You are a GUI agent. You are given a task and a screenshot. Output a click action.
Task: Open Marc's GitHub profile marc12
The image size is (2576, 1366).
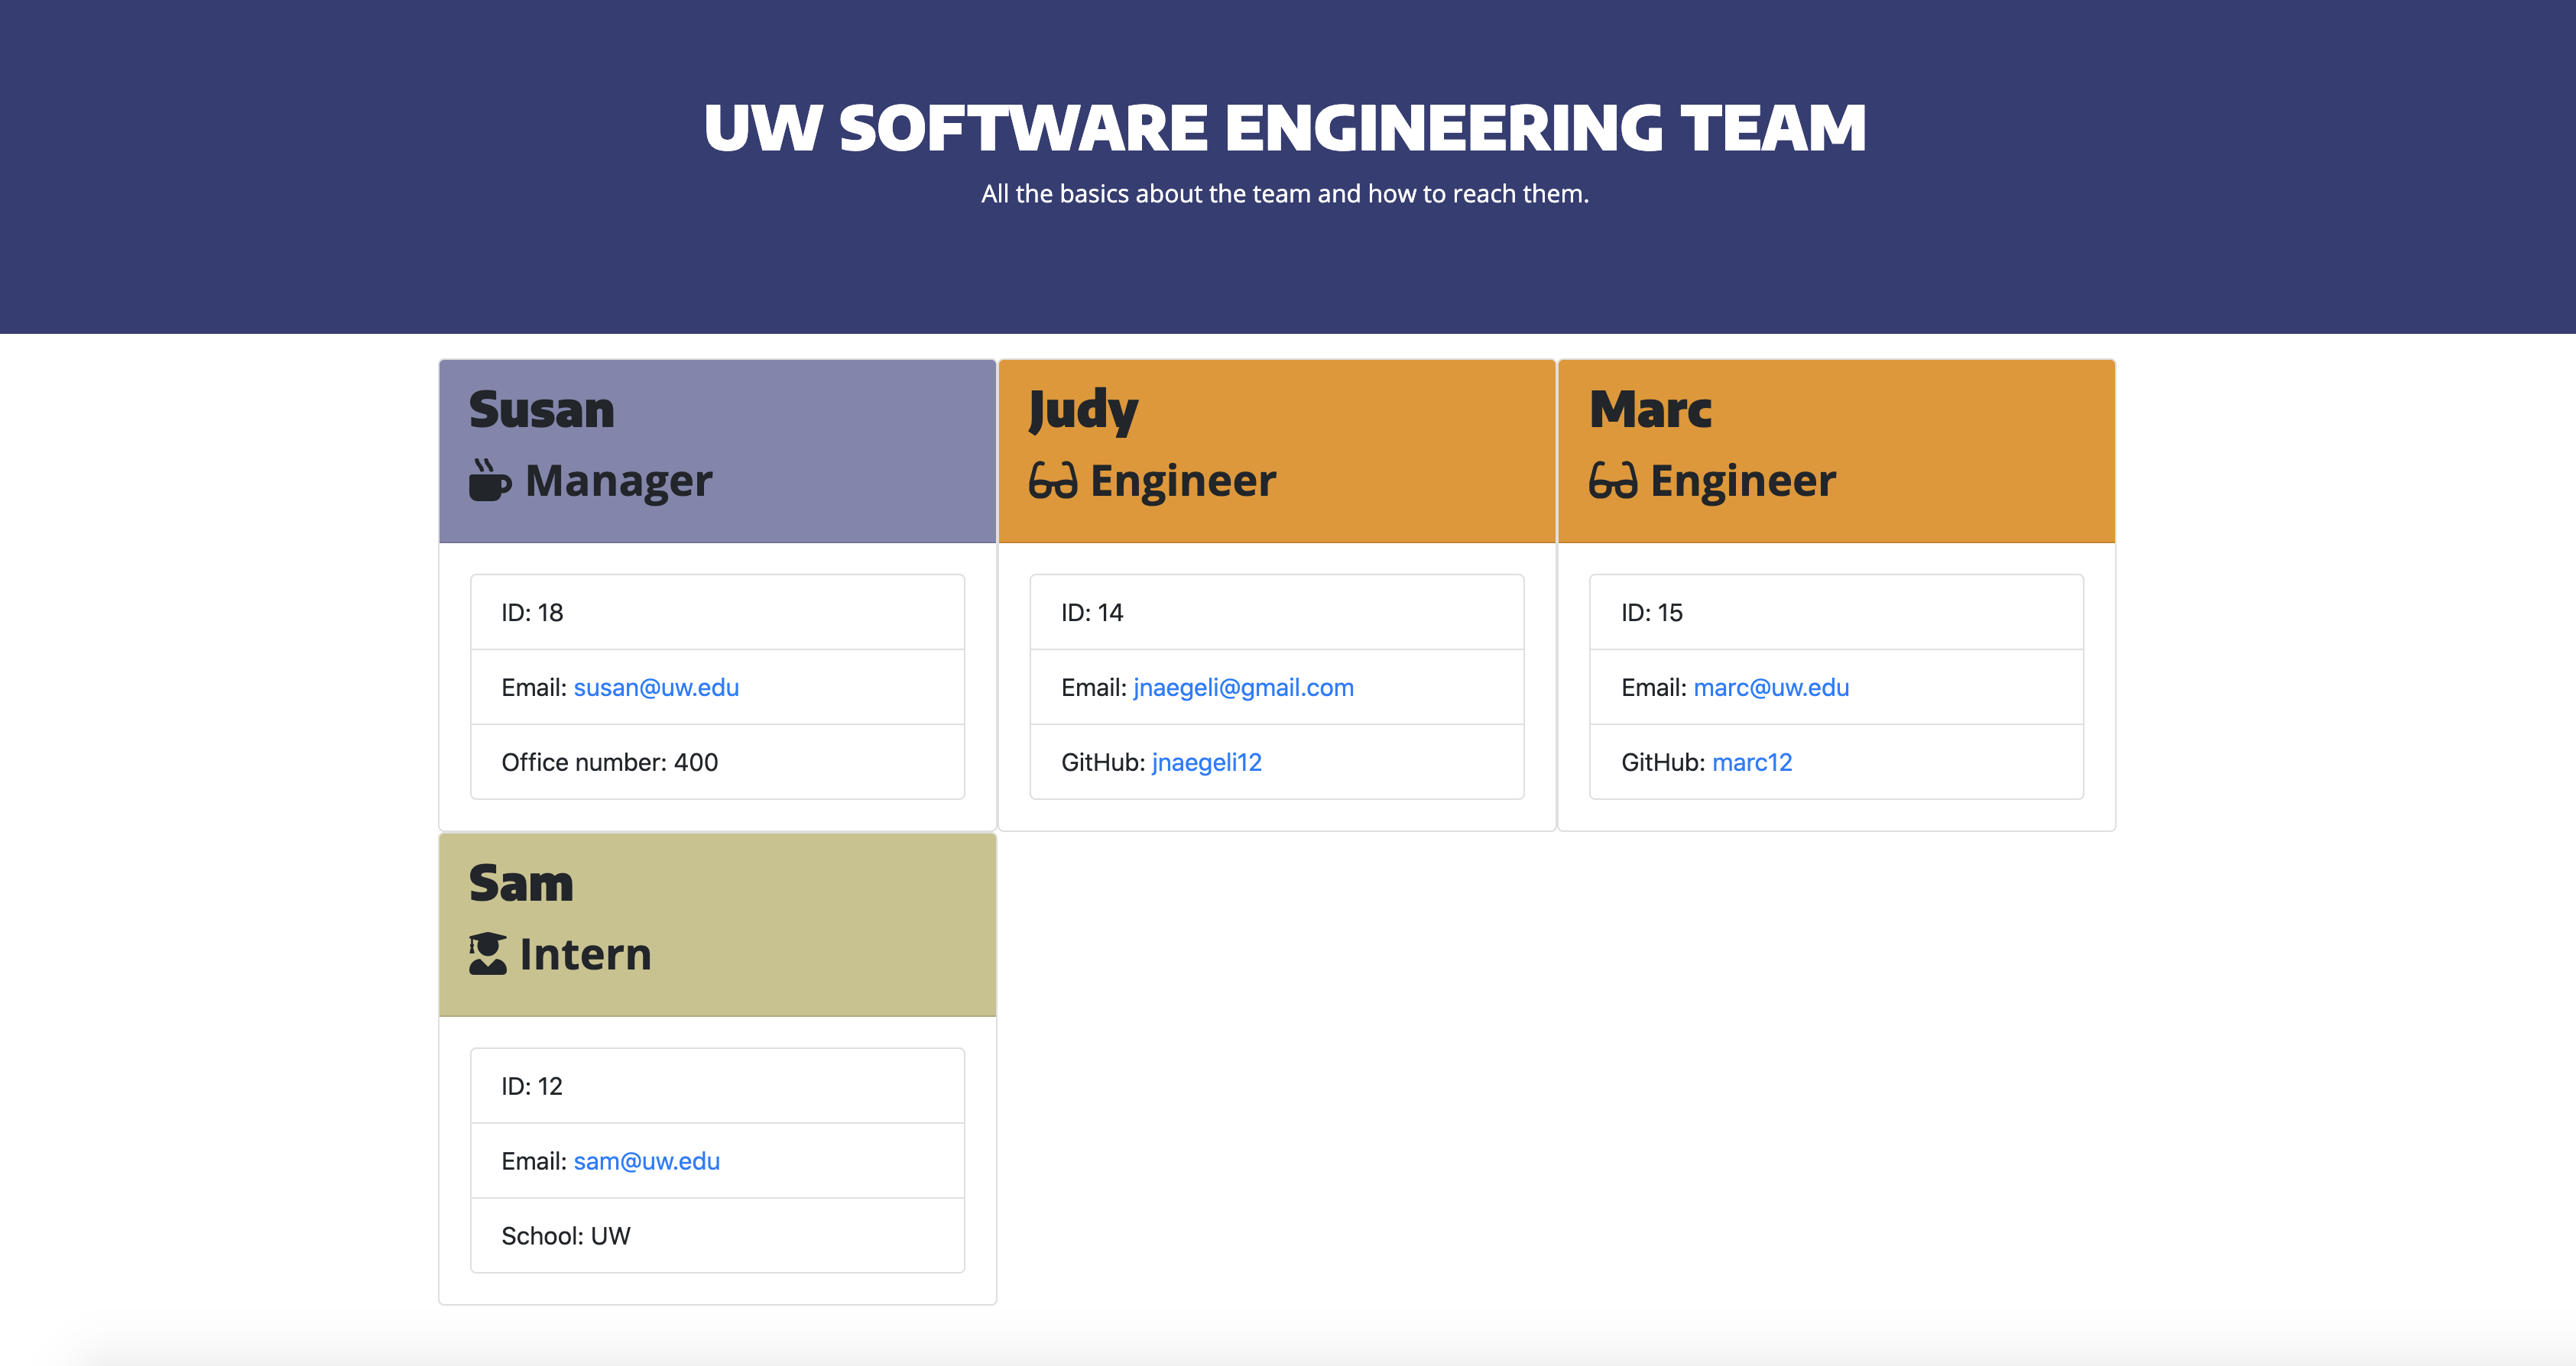1751,762
